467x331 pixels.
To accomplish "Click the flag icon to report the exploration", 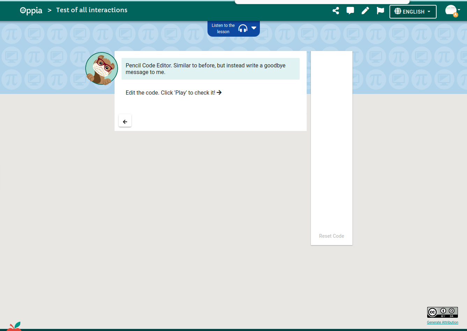I will (380, 11).
